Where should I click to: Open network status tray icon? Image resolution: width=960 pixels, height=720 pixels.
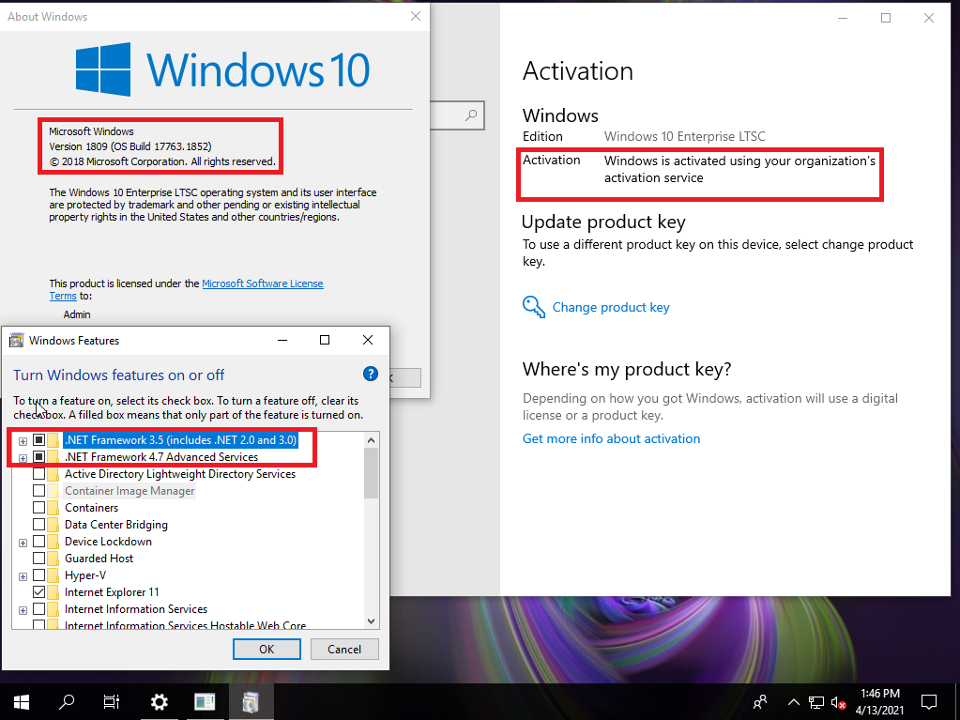pyautogui.click(x=816, y=701)
